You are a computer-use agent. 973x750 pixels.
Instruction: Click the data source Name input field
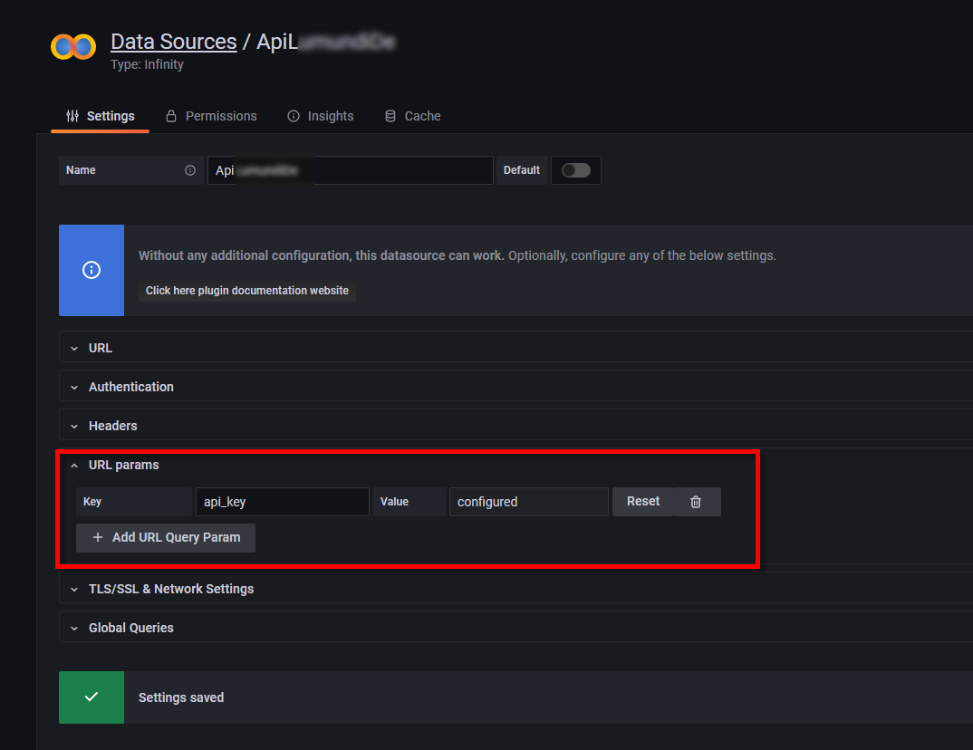click(350, 170)
